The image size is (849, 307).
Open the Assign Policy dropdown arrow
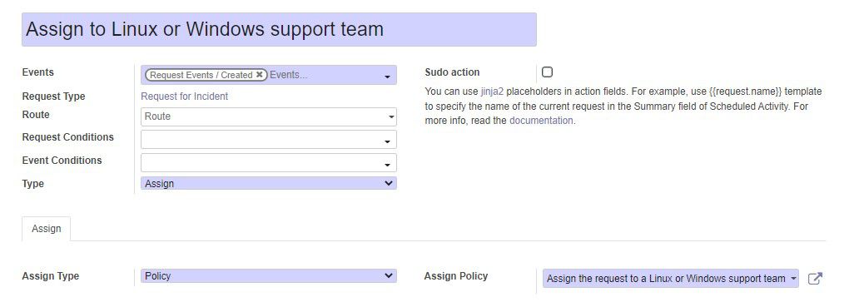click(793, 279)
